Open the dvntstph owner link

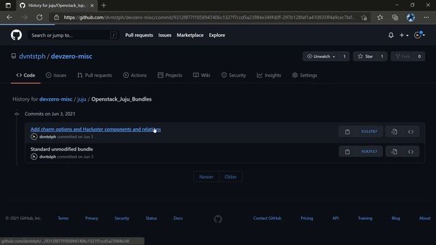(32, 56)
